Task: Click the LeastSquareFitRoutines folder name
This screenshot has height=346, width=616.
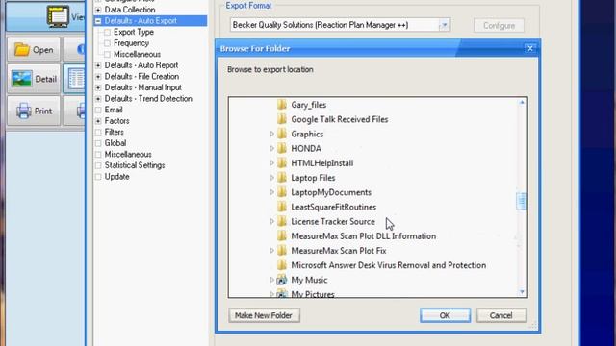Action: coord(334,207)
